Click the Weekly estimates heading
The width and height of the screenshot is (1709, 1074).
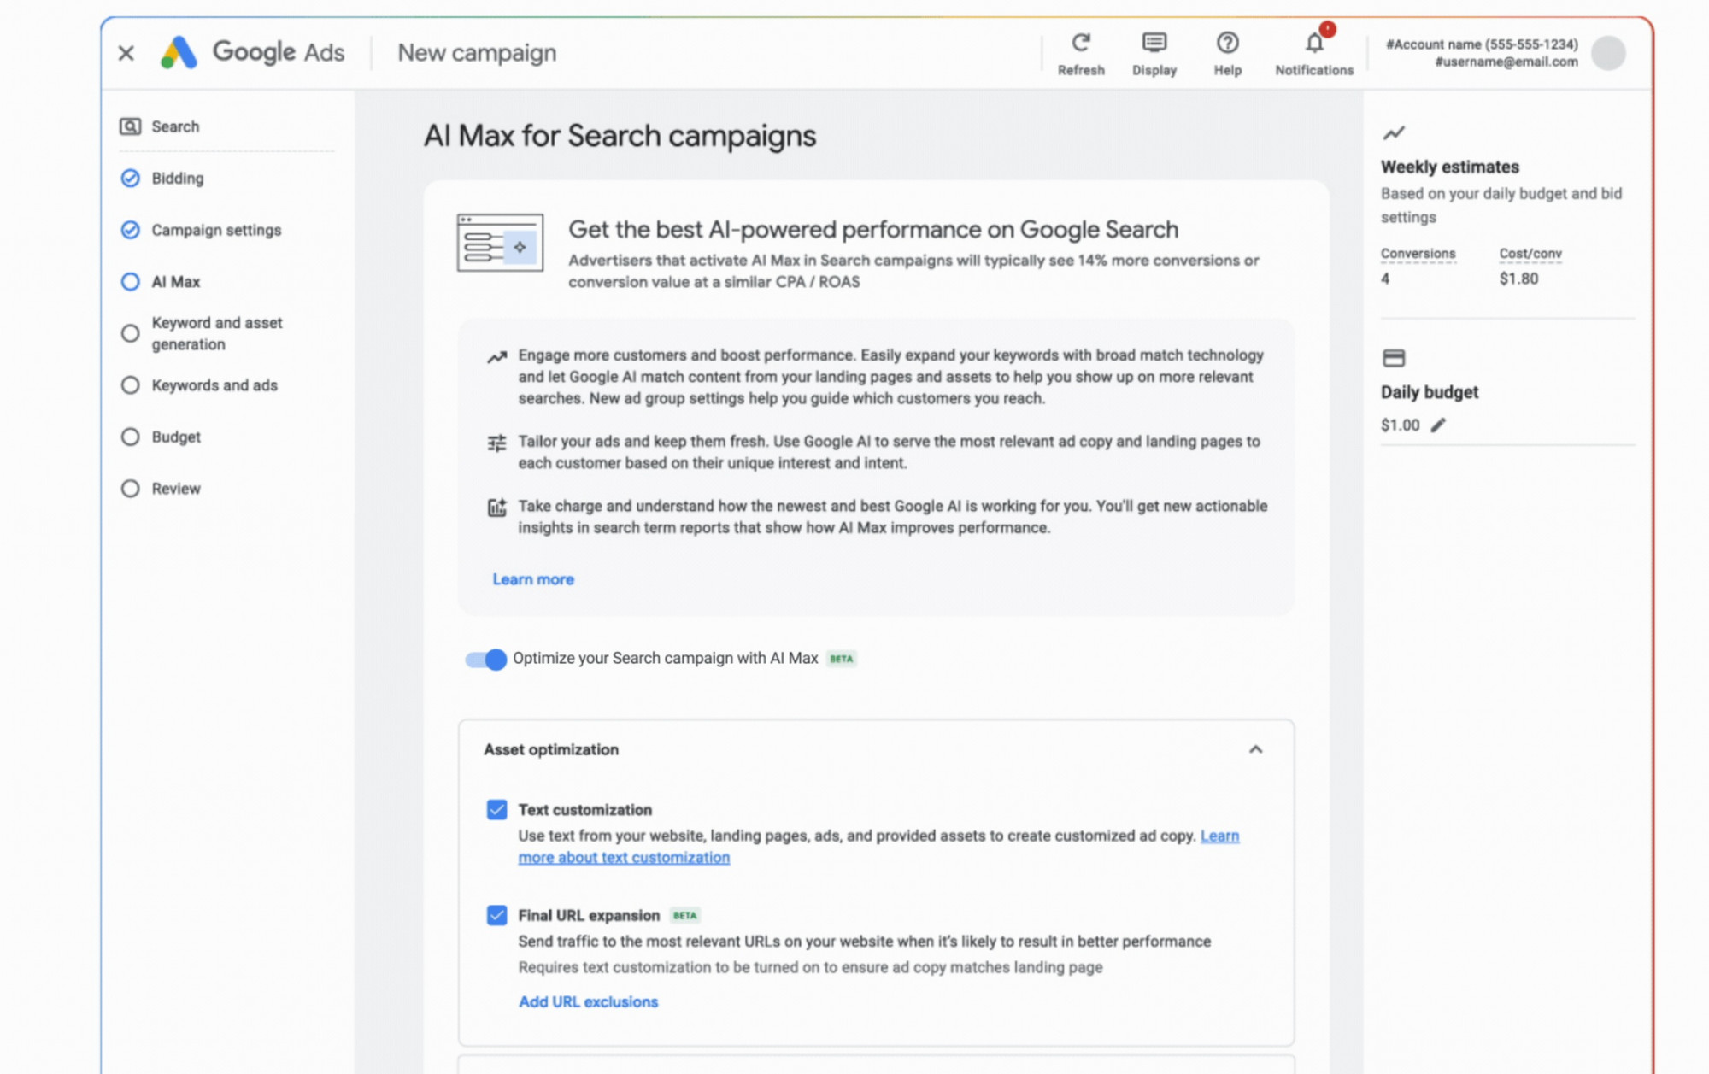[1450, 167]
